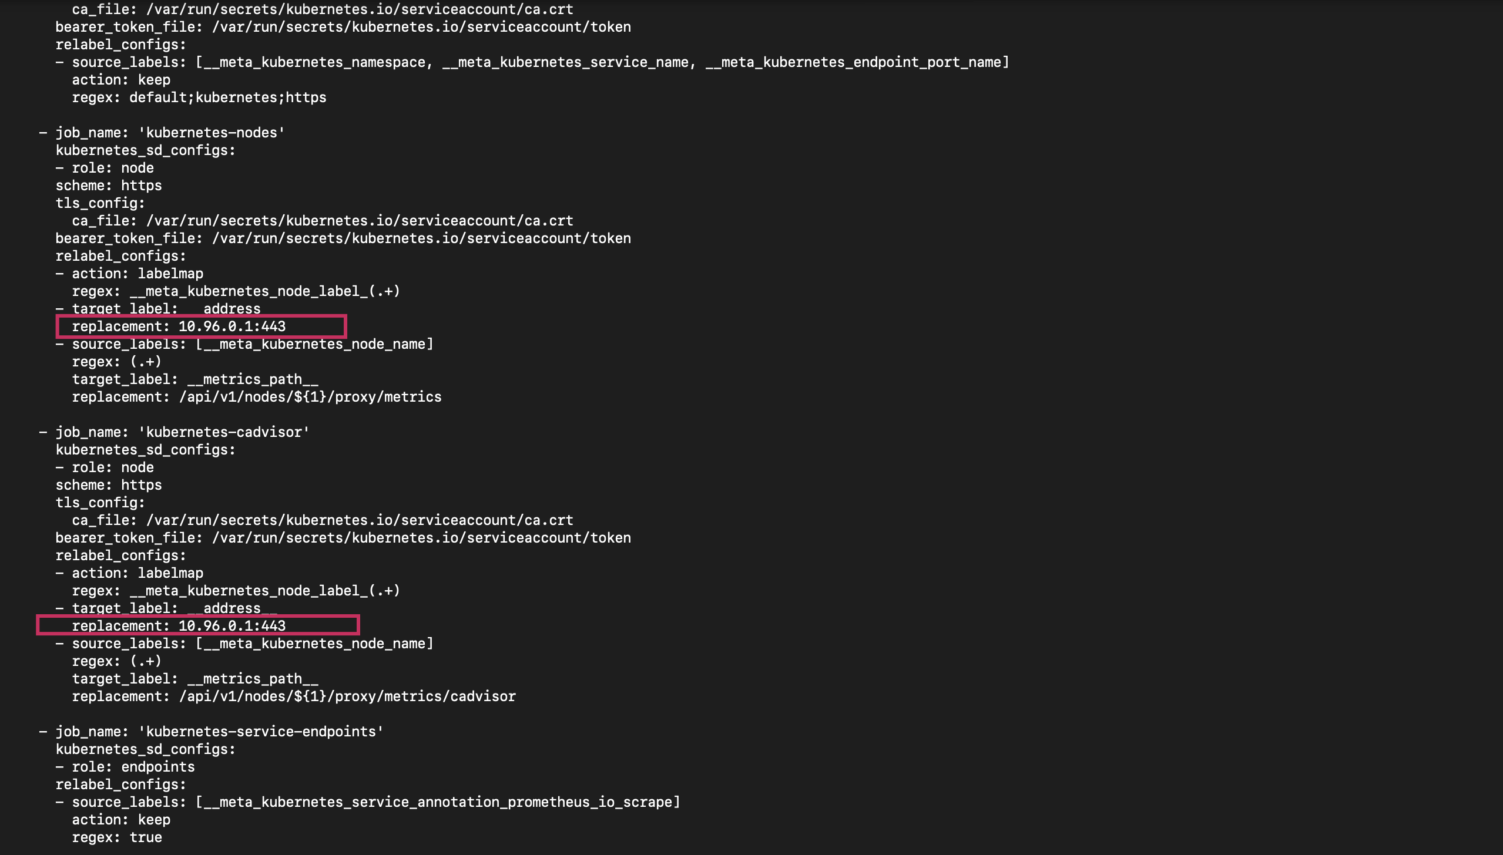Click the 'kubernetes-cadvisor' job name line
This screenshot has width=1503, height=855.
[224, 432]
